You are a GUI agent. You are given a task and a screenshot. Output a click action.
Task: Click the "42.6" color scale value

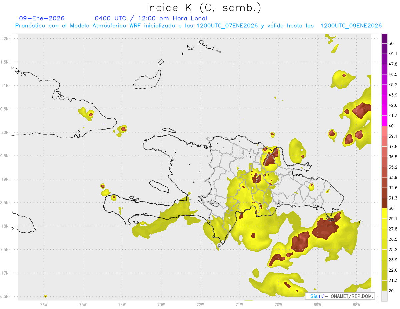393,105
